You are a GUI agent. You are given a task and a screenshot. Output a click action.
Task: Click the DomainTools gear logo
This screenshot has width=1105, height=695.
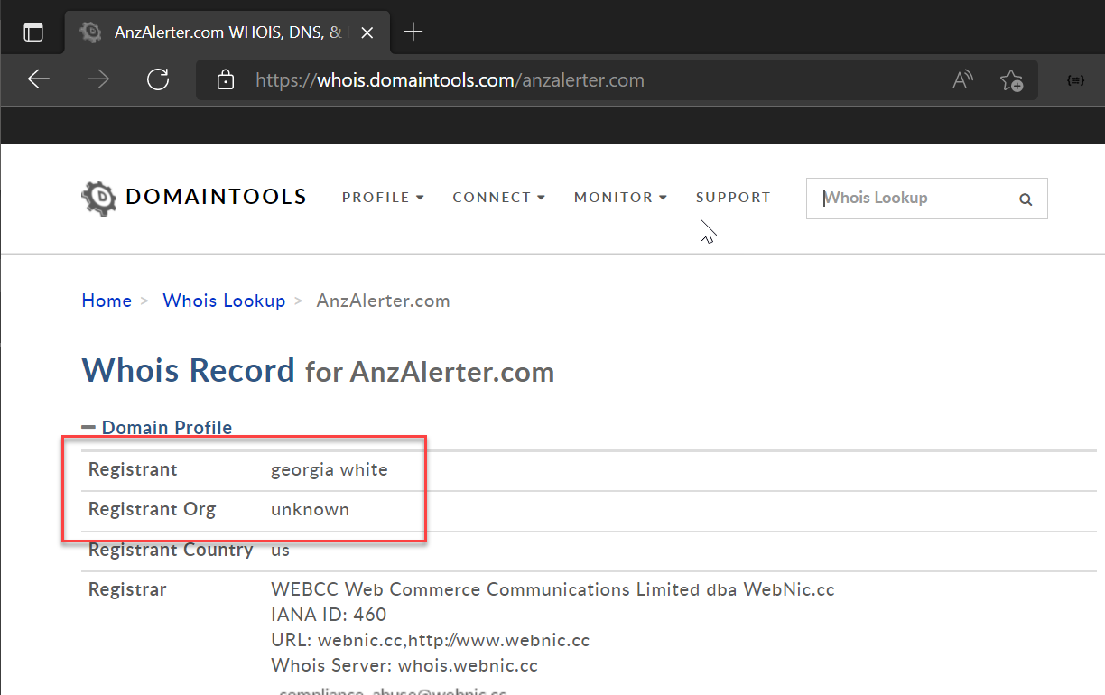[98, 198]
